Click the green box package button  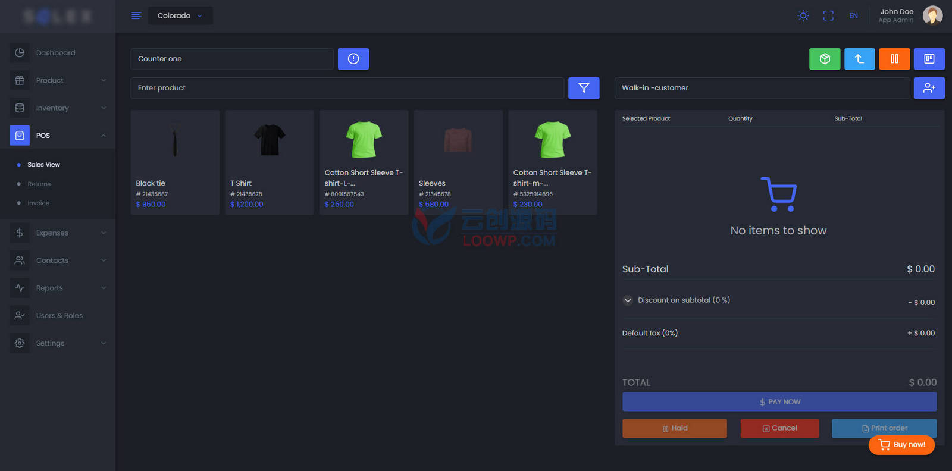tap(825, 59)
